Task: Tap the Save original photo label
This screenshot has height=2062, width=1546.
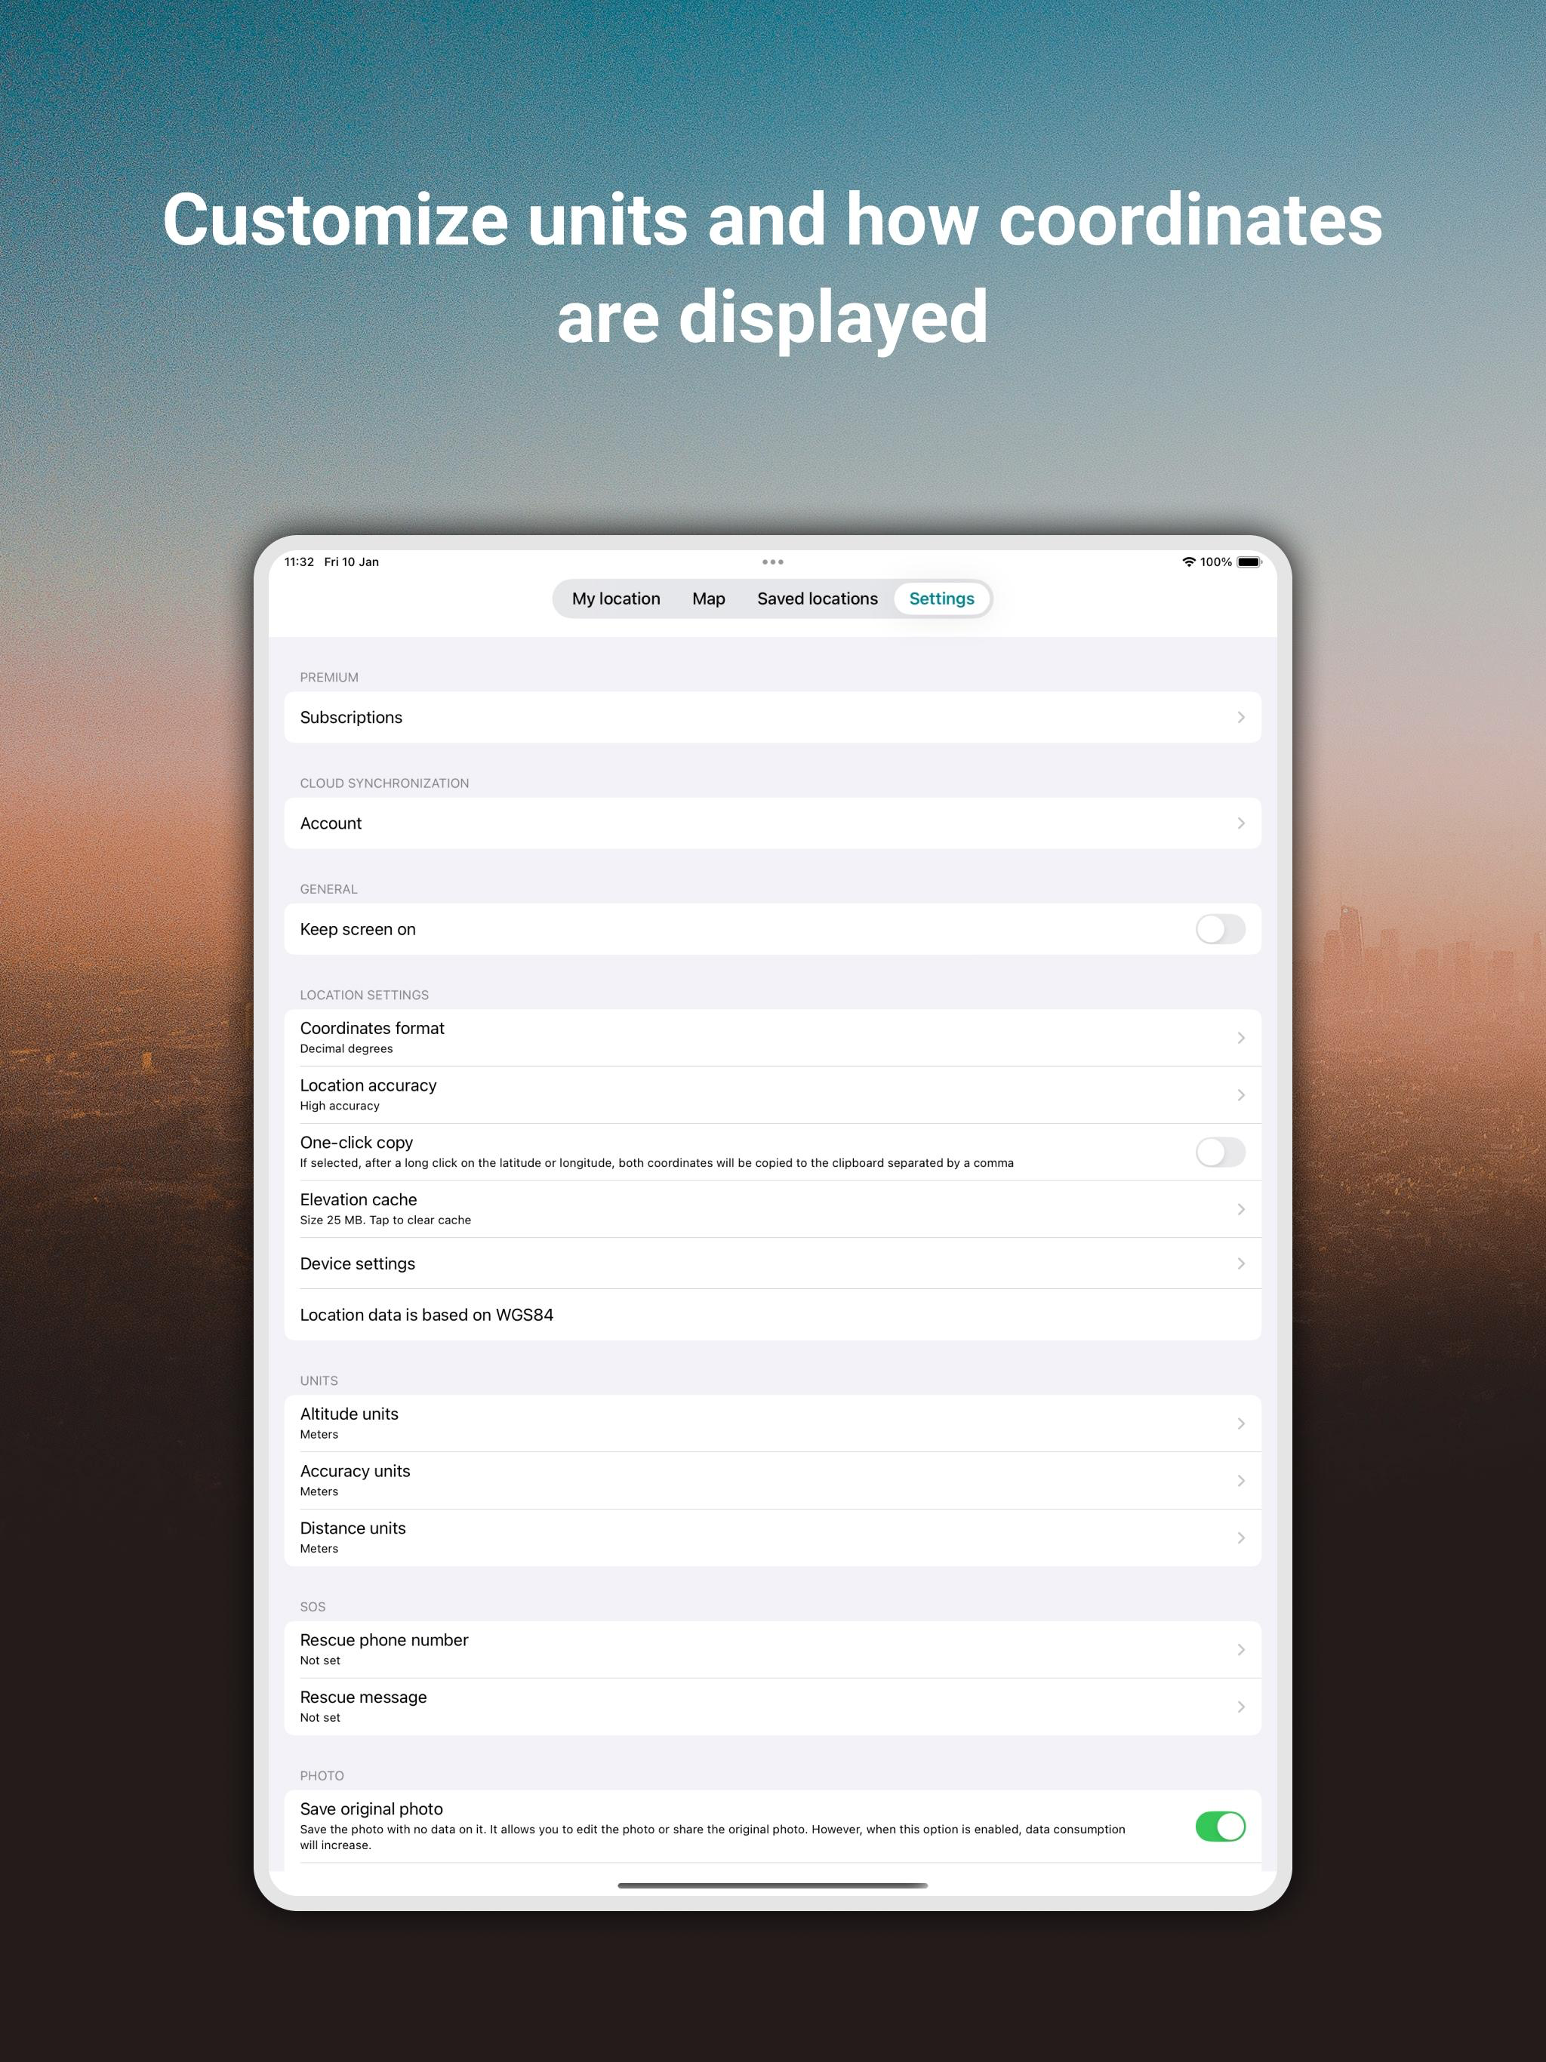Action: [371, 1808]
